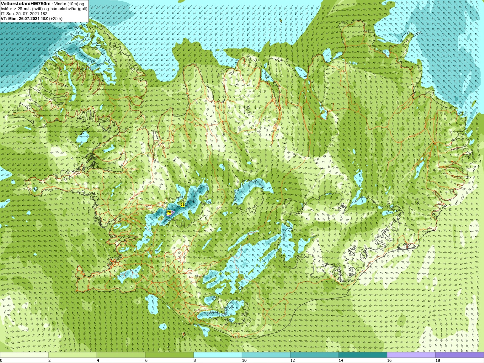The image size is (484, 363).
Task: Click the legend scale label '12'
Action: 293,360
